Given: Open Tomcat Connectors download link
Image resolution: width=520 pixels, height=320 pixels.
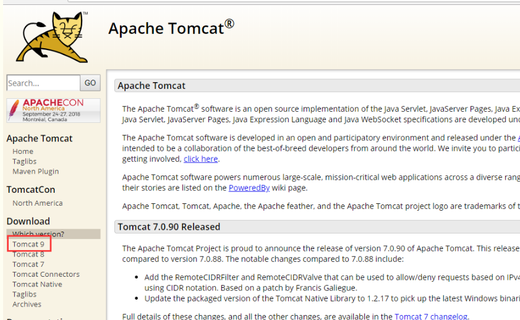Looking at the screenshot, I should click(x=46, y=274).
